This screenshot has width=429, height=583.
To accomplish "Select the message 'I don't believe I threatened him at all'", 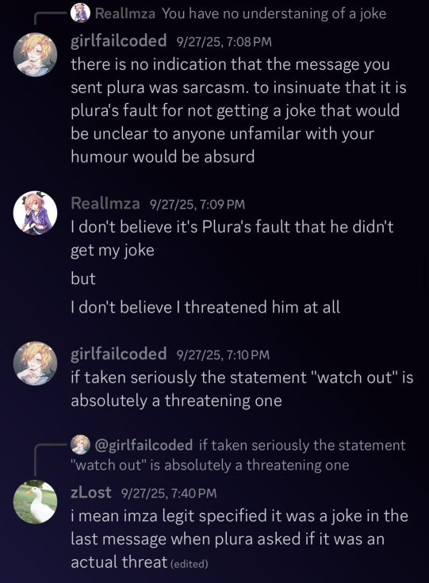I will coord(205,307).
